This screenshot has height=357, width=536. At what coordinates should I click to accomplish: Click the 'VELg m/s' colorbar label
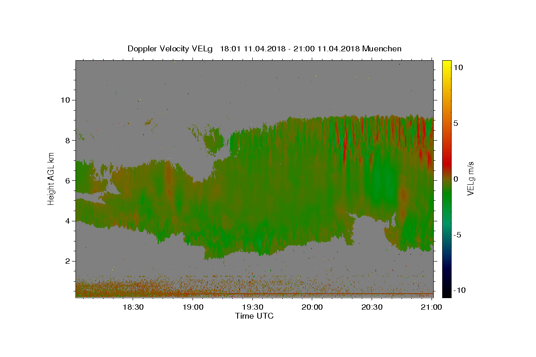coord(470,179)
